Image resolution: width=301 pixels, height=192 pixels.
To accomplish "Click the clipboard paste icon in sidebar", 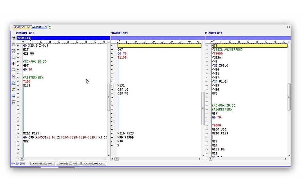I will (13, 89).
